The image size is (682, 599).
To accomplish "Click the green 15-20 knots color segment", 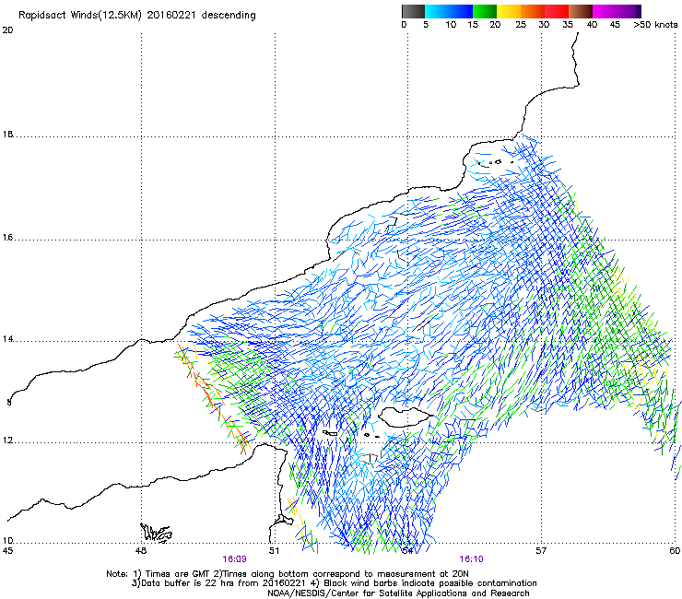I will (485, 11).
